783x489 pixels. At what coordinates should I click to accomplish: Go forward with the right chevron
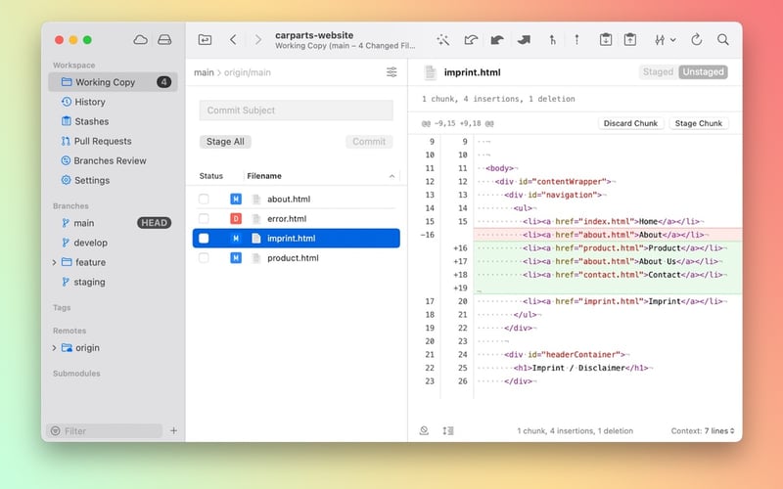coord(257,40)
